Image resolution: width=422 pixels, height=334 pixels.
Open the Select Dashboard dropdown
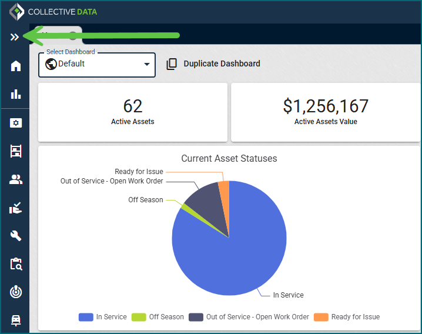(97, 64)
